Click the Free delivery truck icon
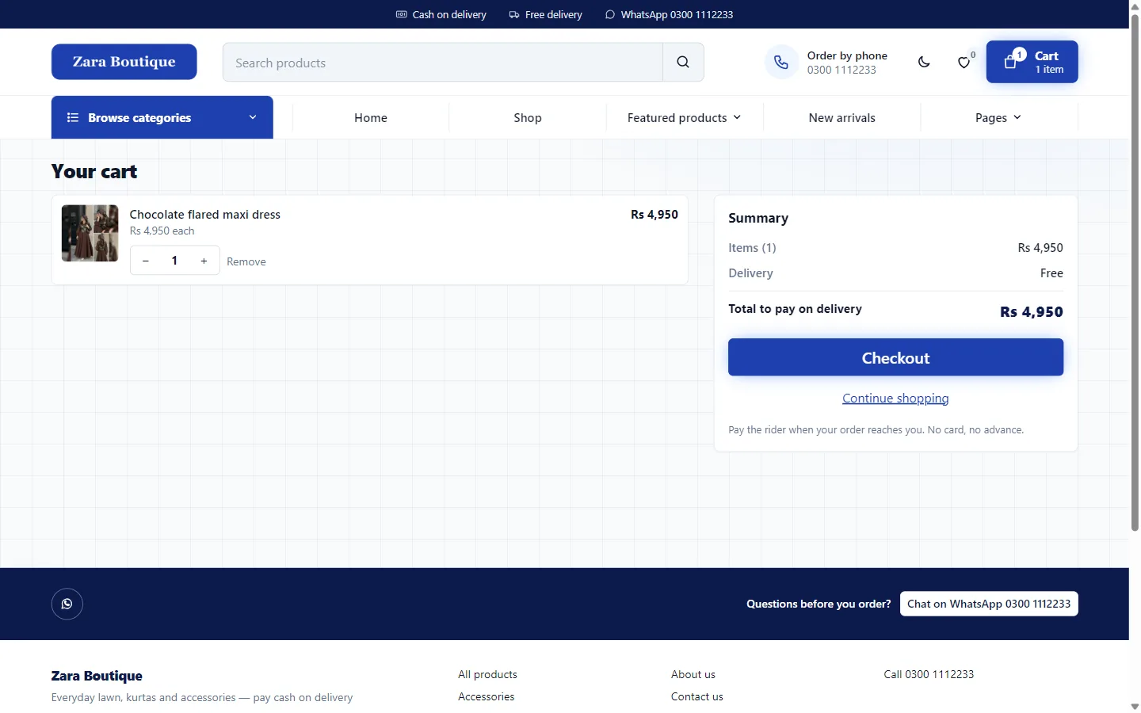Screen dimensions: 1141x713 click(x=514, y=14)
